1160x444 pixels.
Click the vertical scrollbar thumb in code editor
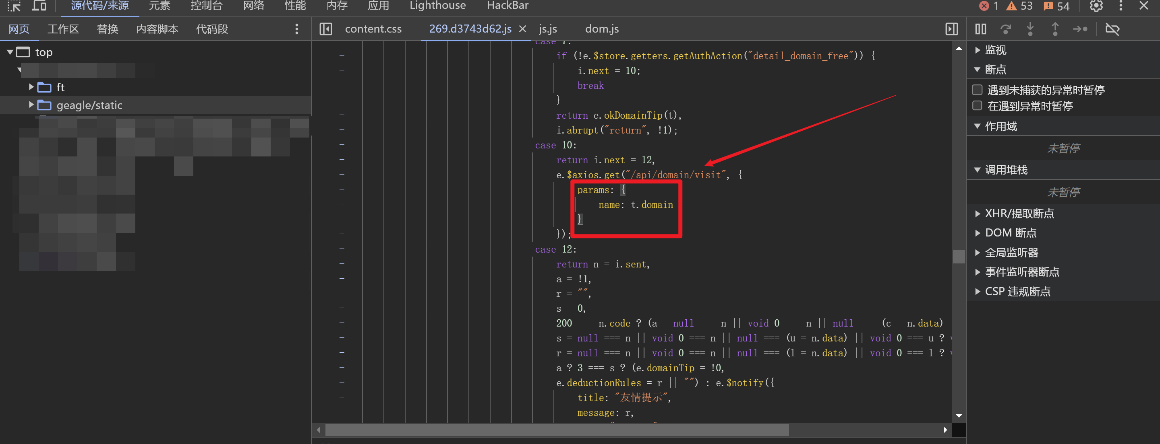click(x=959, y=256)
